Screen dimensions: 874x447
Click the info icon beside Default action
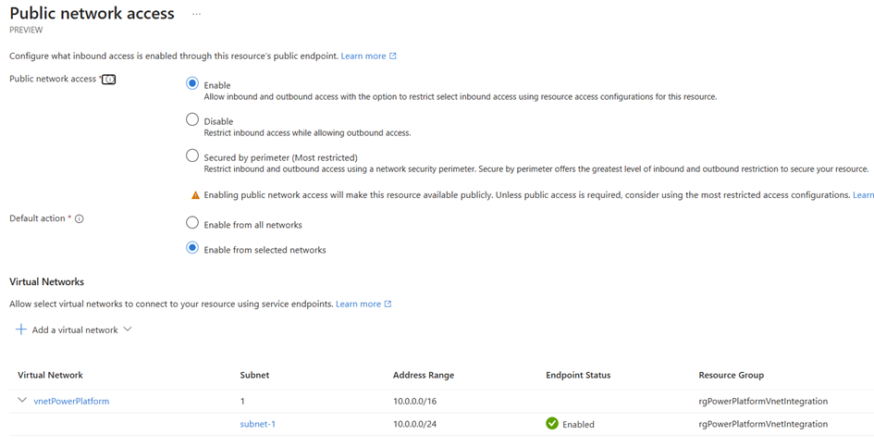pos(80,218)
